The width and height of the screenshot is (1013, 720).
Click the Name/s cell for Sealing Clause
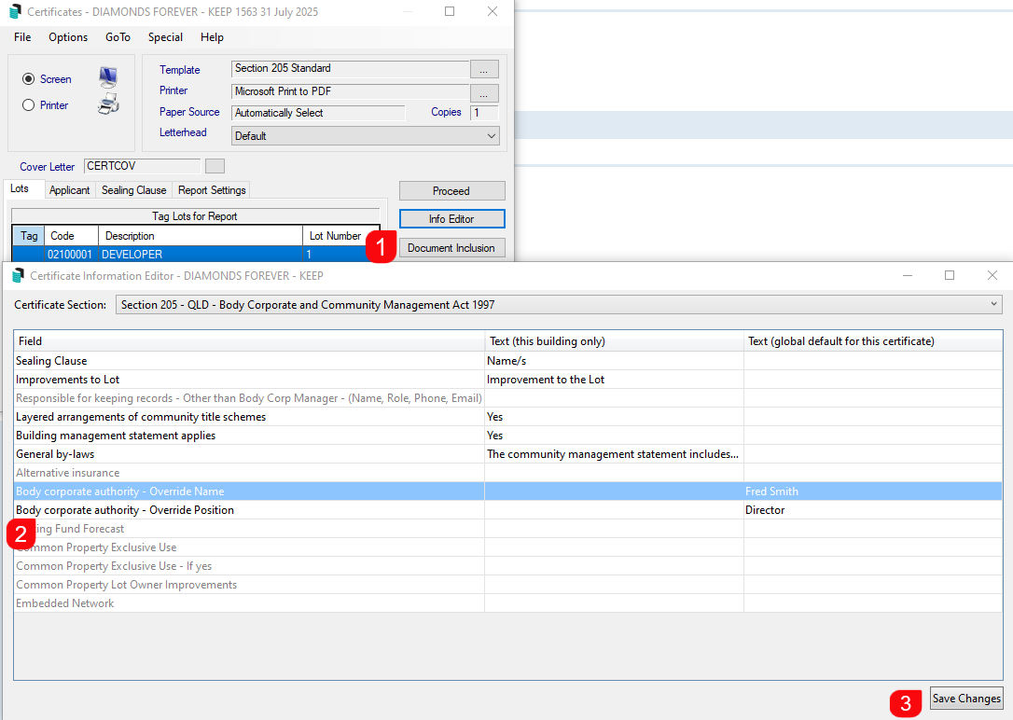click(614, 360)
